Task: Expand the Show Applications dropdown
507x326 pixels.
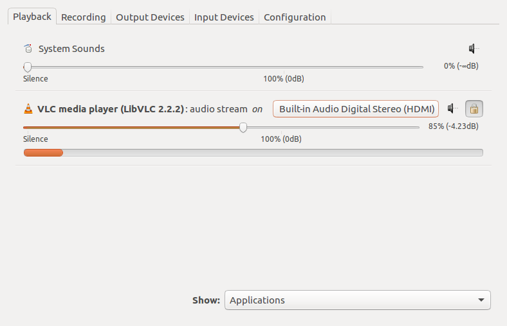Action: click(x=358, y=300)
